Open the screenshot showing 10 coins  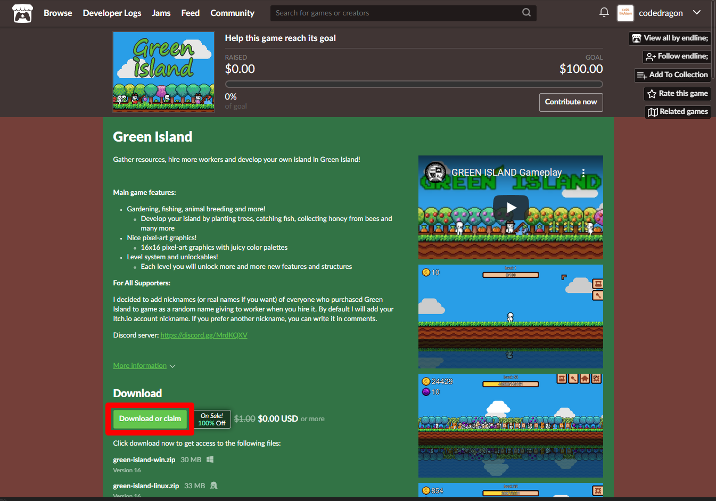pos(511,316)
